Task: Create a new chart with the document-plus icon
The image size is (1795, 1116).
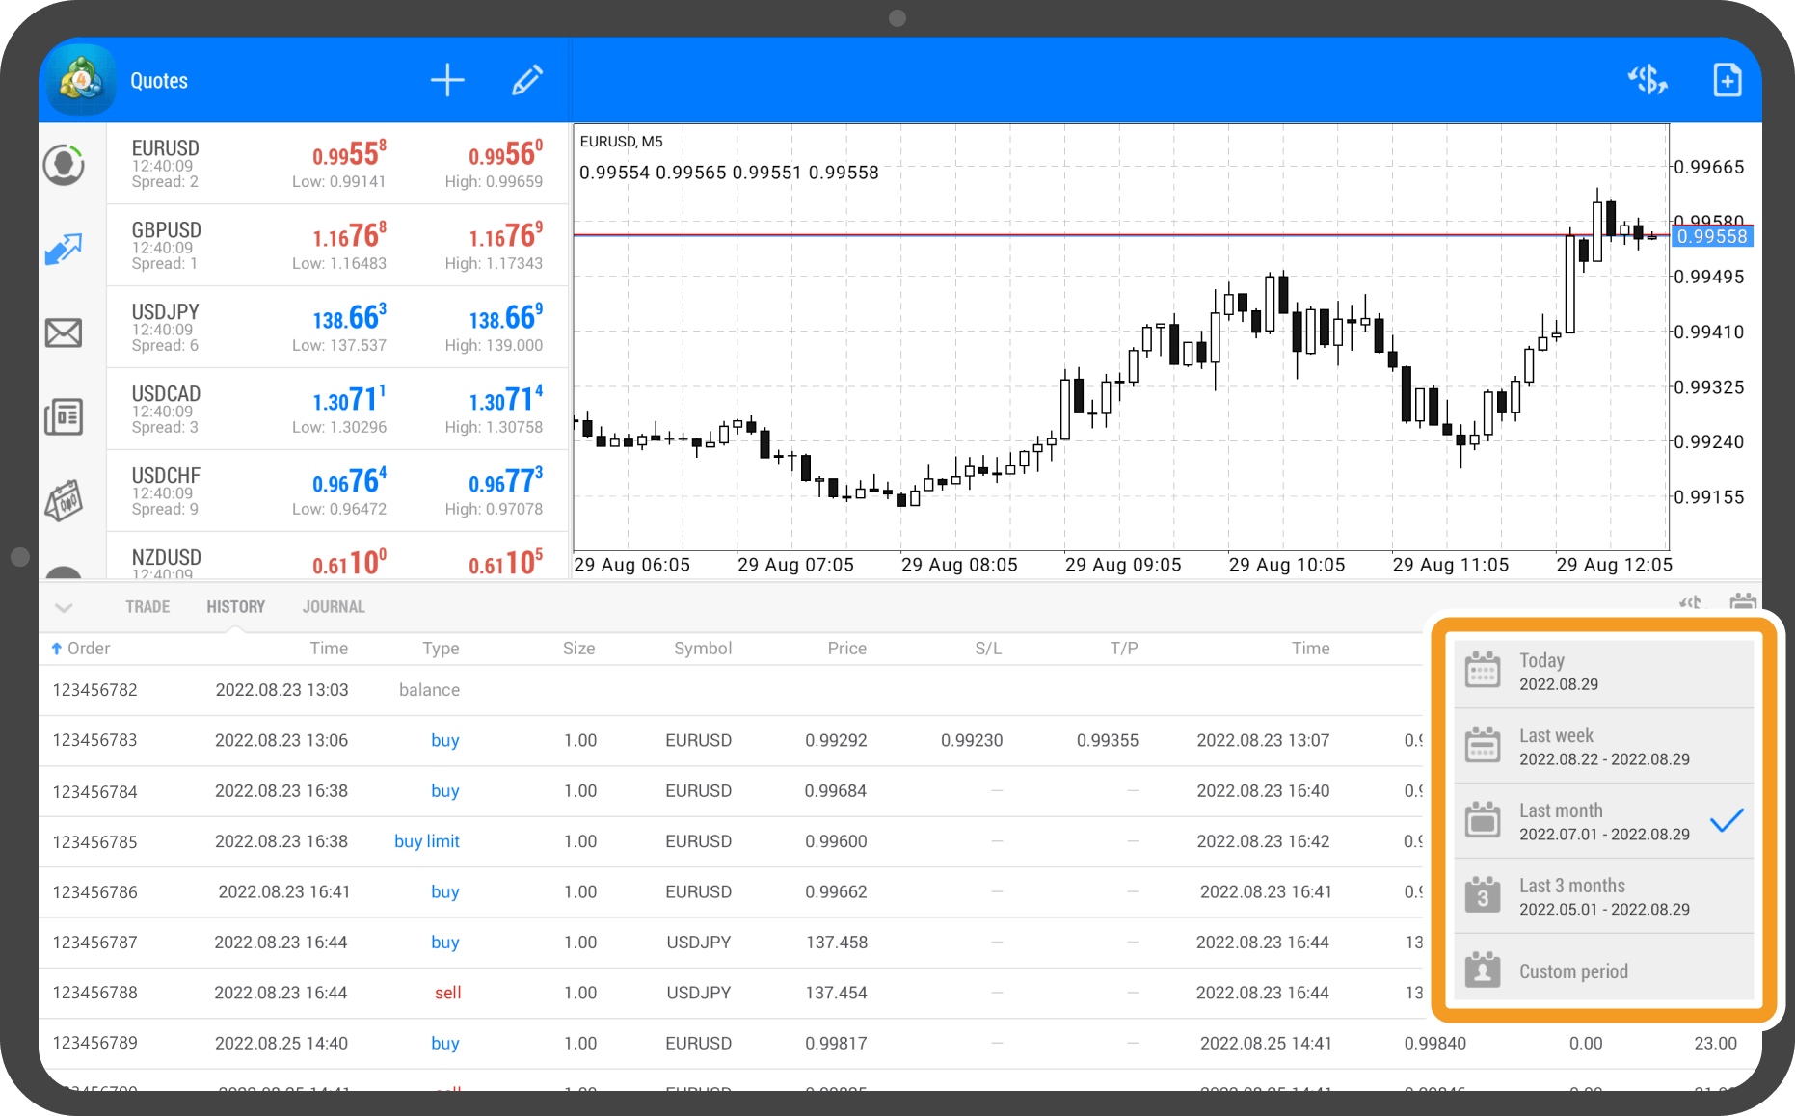Action: pyautogui.click(x=1727, y=80)
